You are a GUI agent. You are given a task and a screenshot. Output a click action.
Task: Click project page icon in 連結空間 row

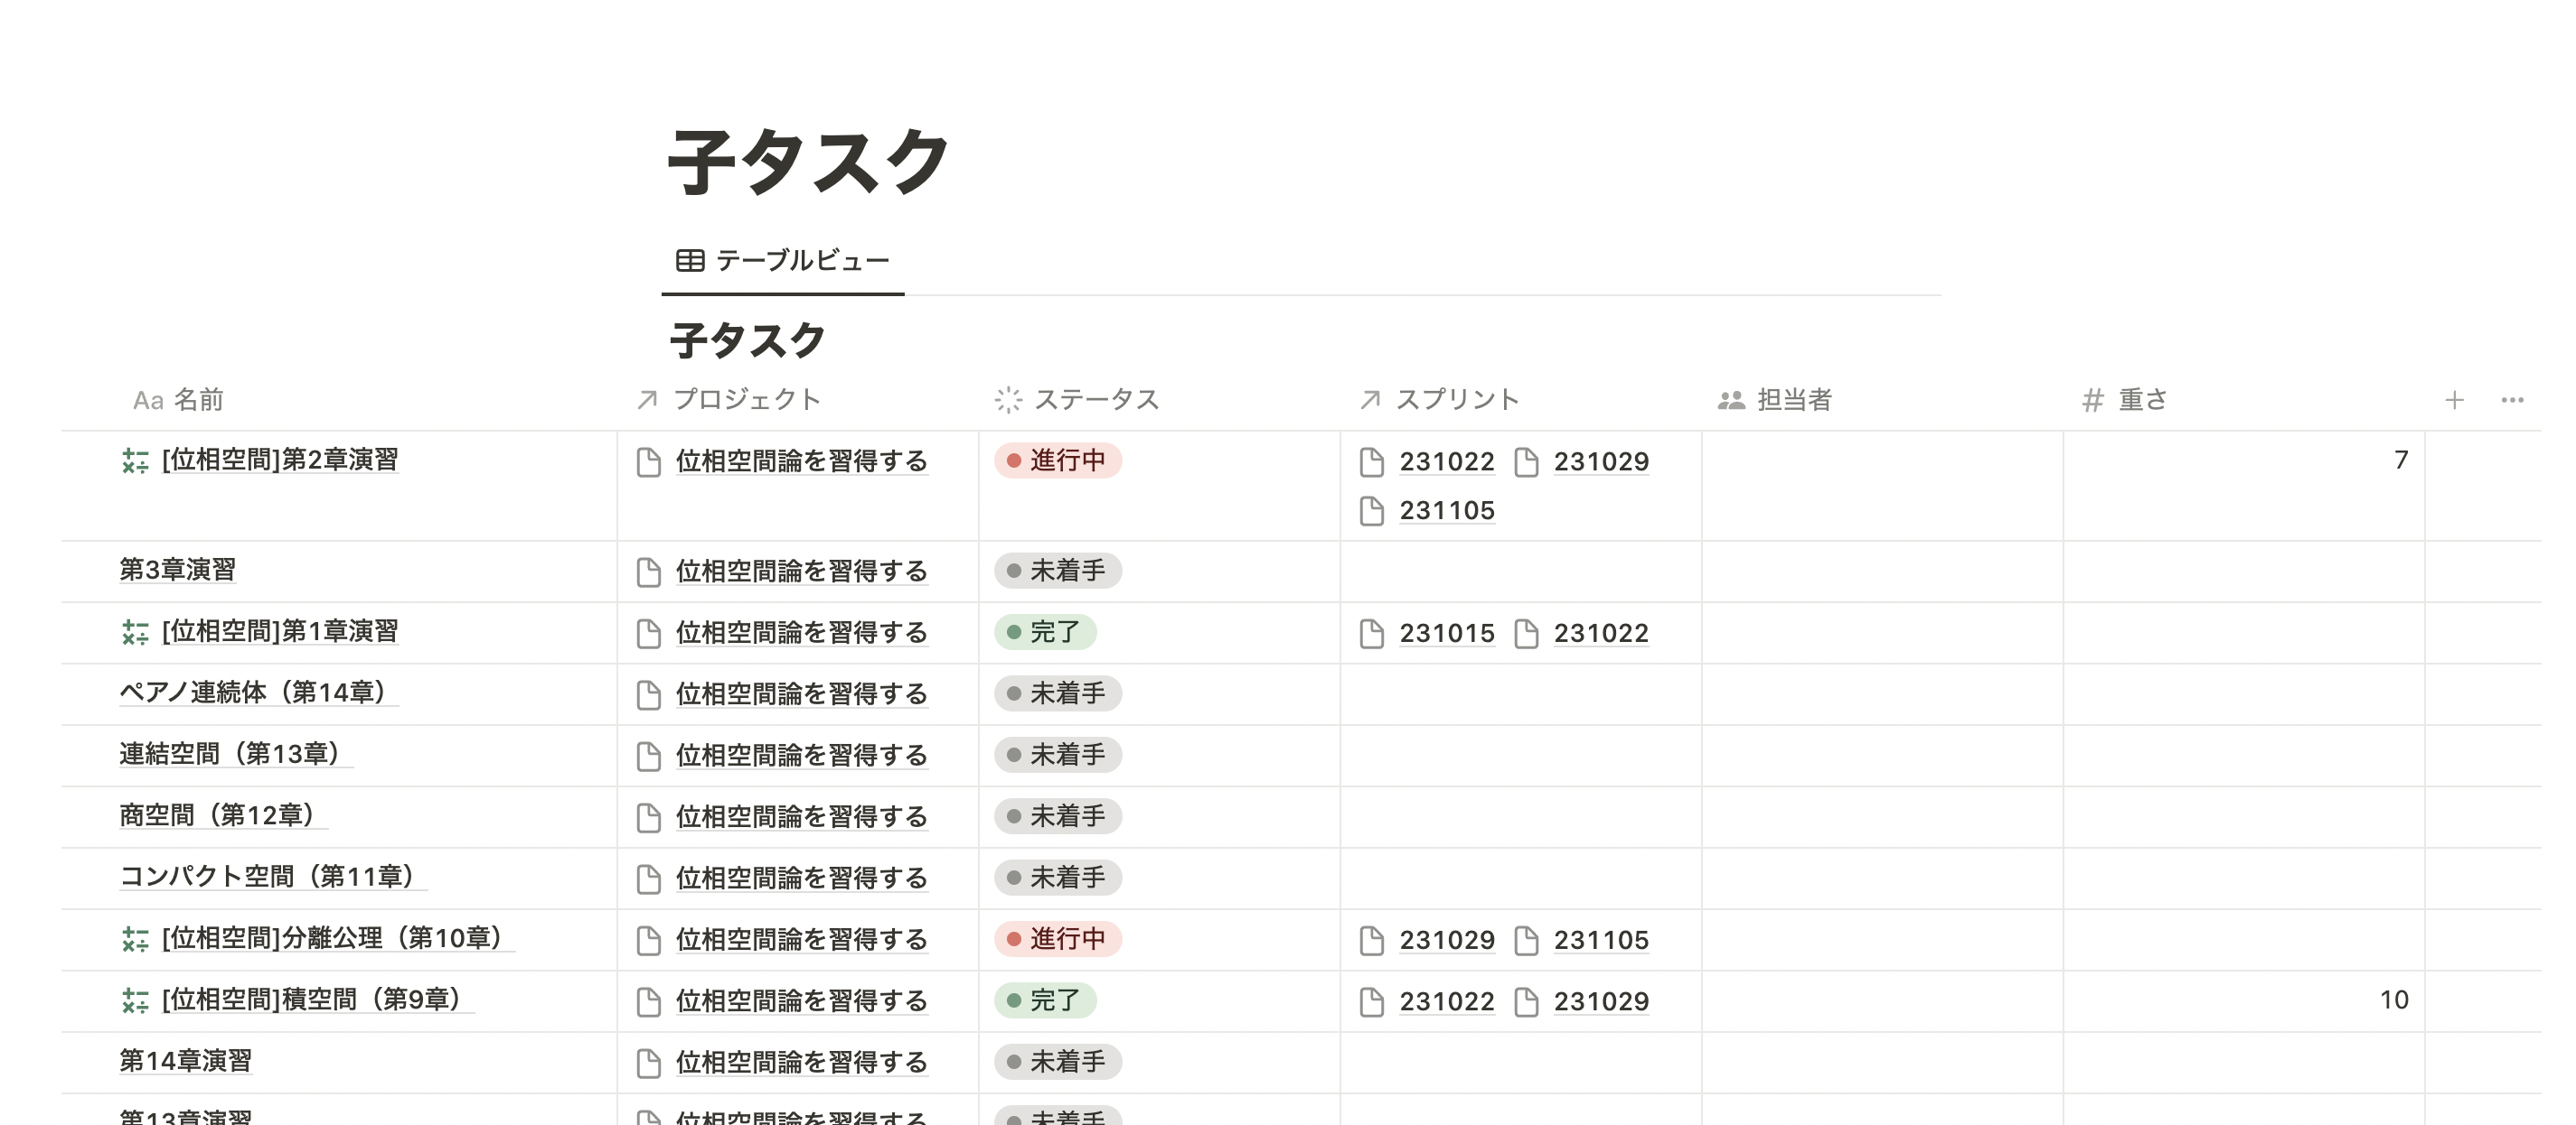[649, 757]
